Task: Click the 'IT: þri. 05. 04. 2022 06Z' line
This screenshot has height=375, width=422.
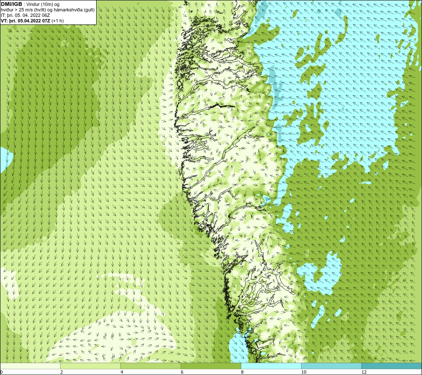Action: (25, 15)
